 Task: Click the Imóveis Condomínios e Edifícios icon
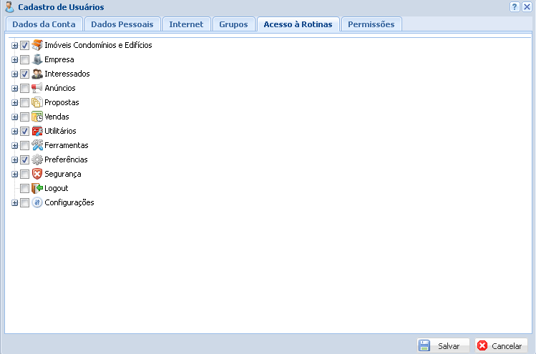[x=37, y=45]
